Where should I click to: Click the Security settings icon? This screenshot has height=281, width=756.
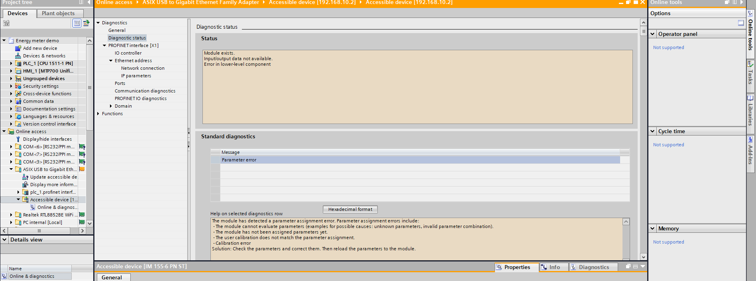[x=18, y=86]
